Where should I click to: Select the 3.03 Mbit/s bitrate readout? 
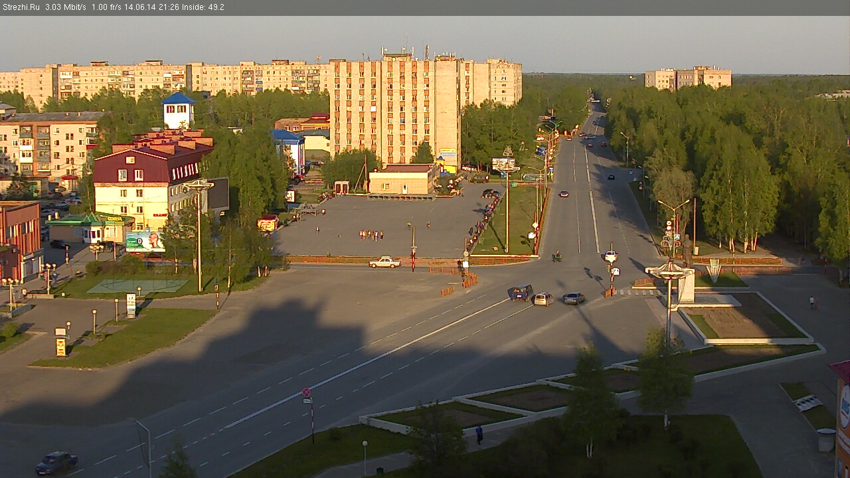point(66,7)
